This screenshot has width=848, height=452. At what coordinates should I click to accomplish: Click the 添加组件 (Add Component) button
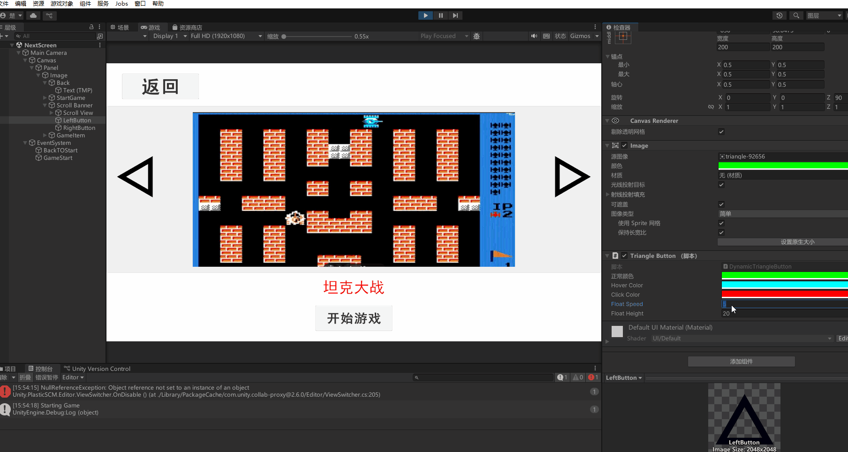tap(741, 362)
